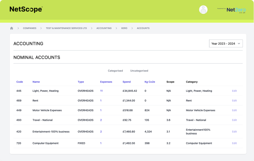
Task: Edit the Light, Power, Heating account
Action: [234, 91]
